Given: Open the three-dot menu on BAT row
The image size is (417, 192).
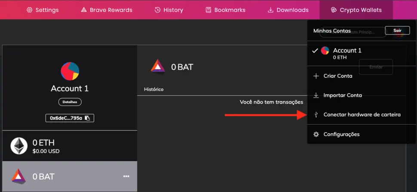Looking at the screenshot, I should tap(126, 177).
